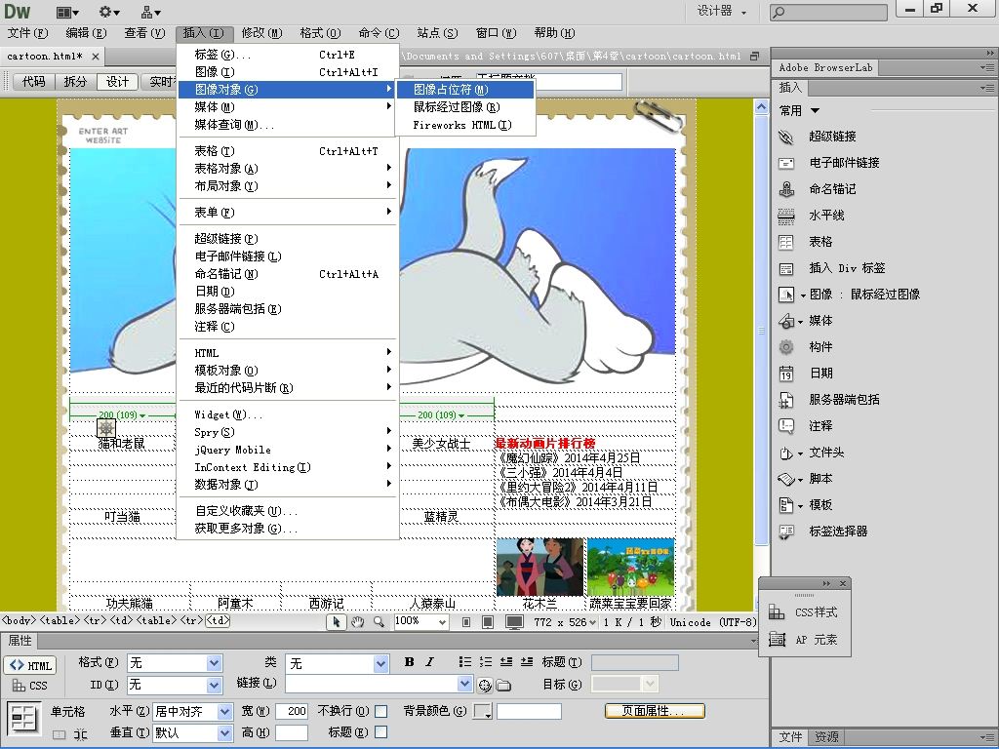The height and width of the screenshot is (749, 999).
Task: Switch to the Files panel tab
Action: click(x=790, y=737)
